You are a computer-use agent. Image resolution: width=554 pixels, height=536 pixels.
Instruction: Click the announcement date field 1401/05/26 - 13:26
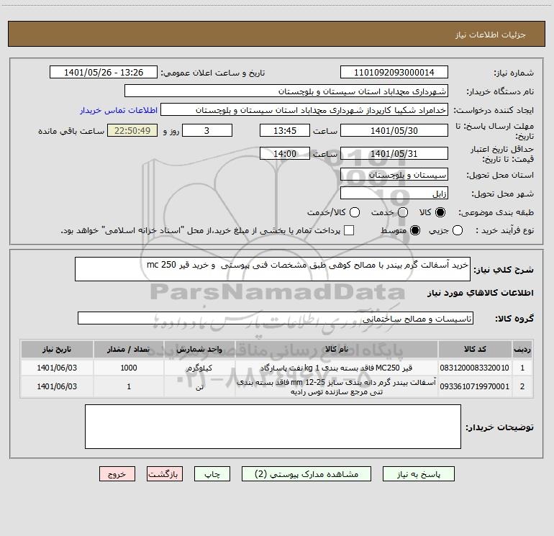(x=104, y=73)
